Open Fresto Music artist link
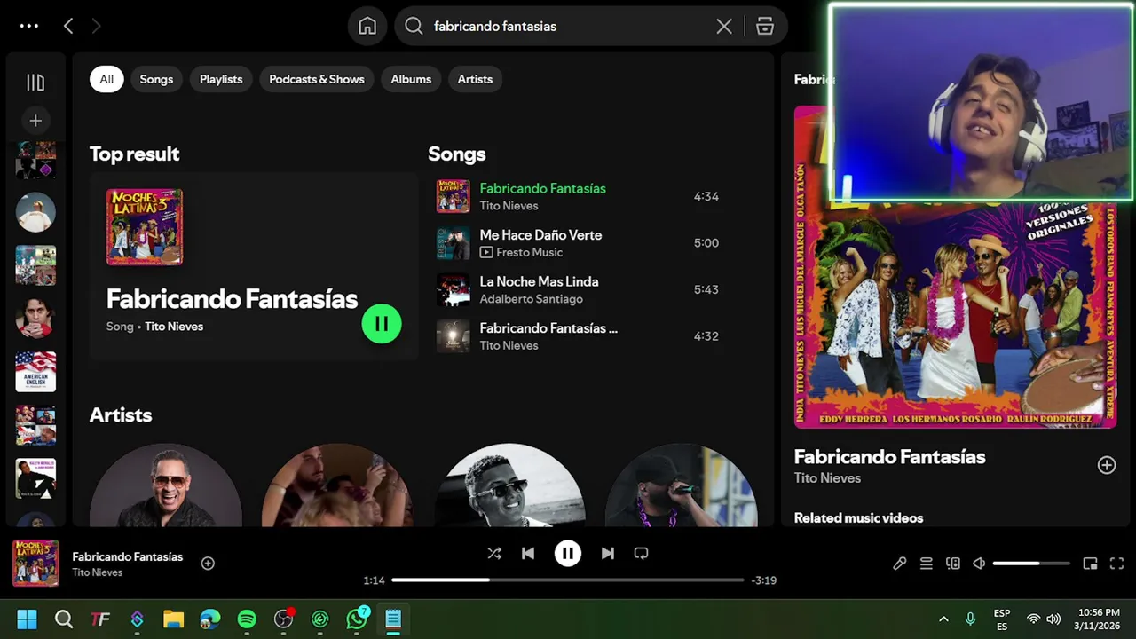The height and width of the screenshot is (639, 1136). pos(530,252)
